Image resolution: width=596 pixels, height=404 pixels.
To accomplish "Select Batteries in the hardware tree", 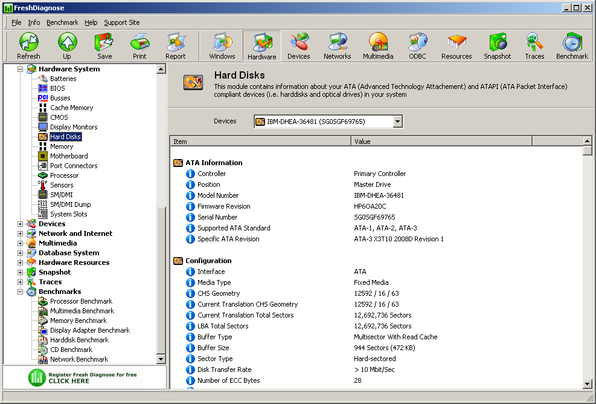I will pyautogui.click(x=63, y=79).
